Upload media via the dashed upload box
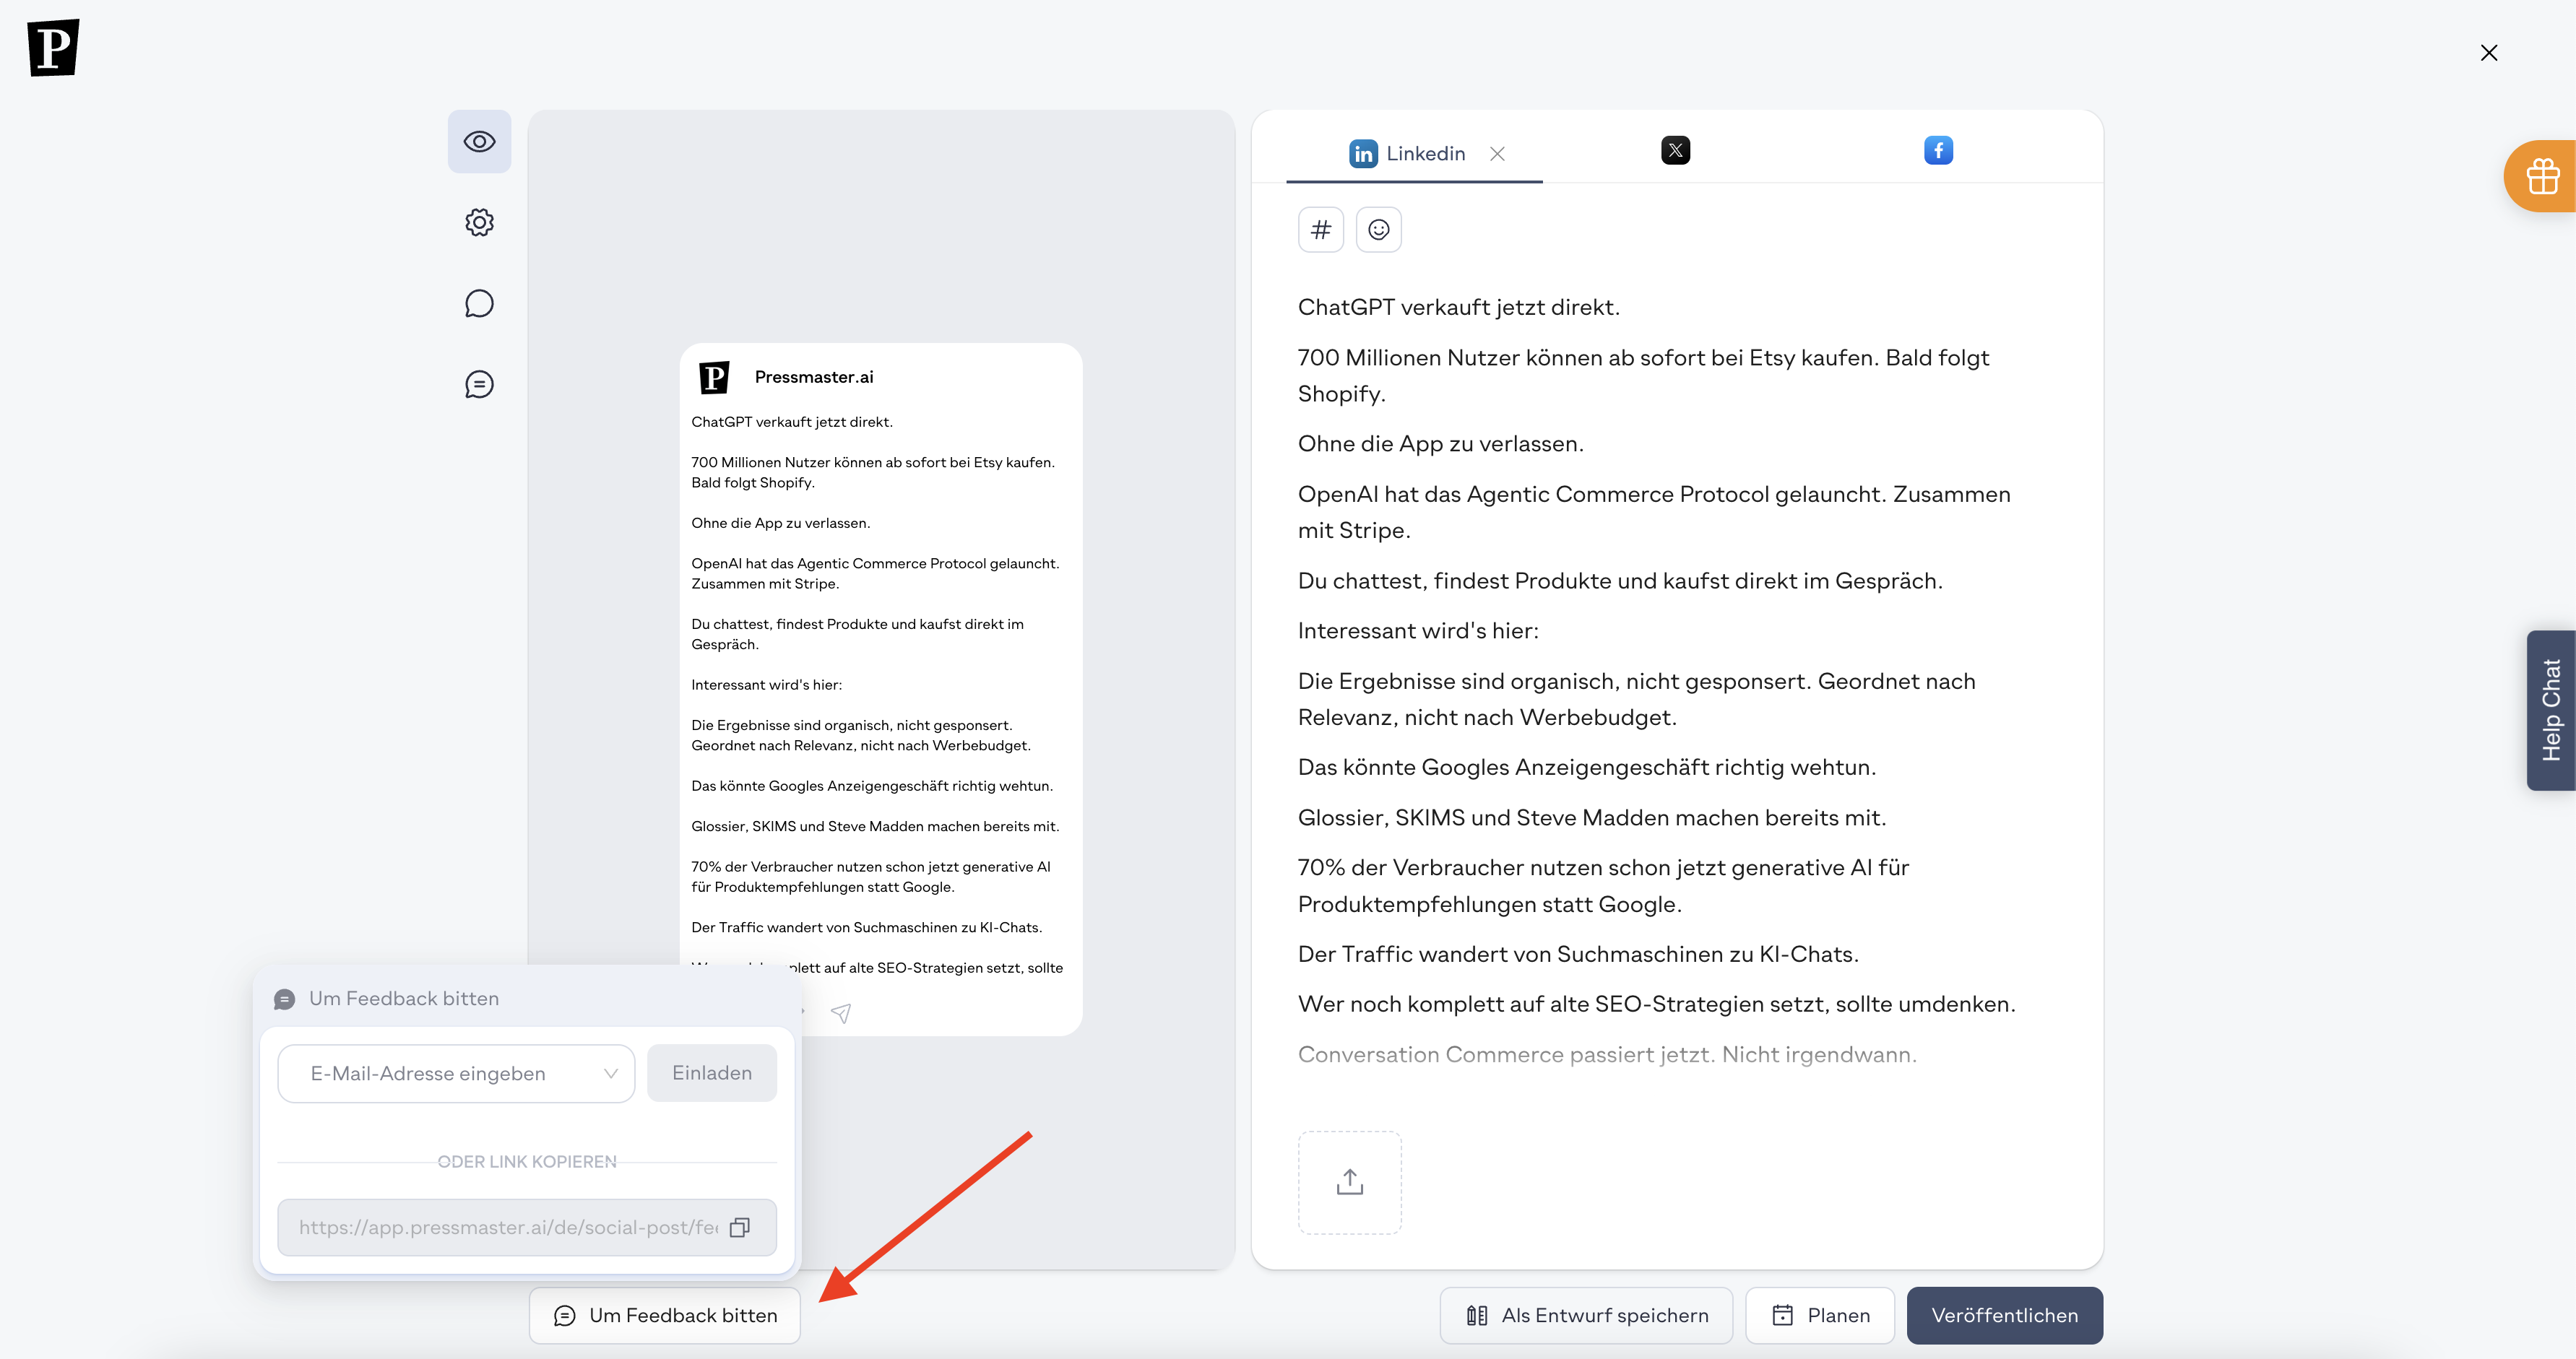The width and height of the screenshot is (2576, 1359). pyautogui.click(x=1350, y=1182)
